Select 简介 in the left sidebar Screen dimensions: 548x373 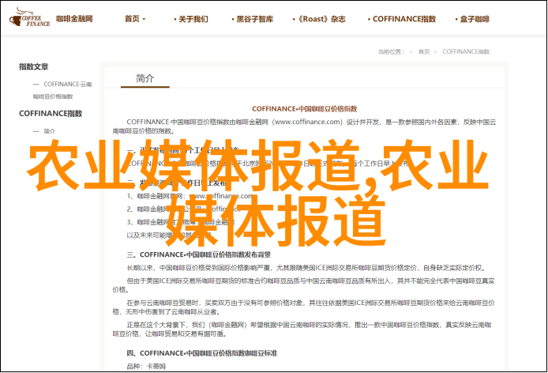pos(49,131)
